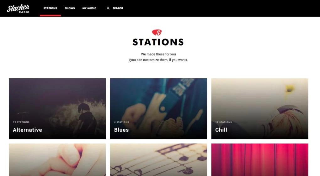
Task: Open the Blues guitar tile image
Action: point(158,109)
